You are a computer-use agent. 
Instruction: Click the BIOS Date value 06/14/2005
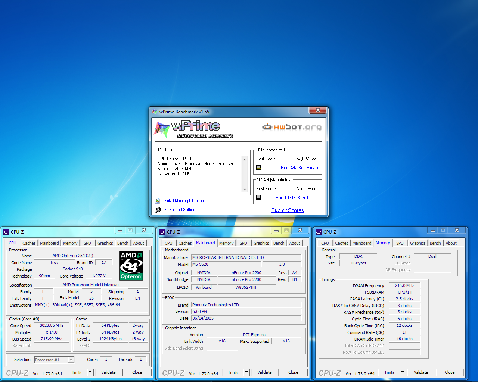click(246, 318)
